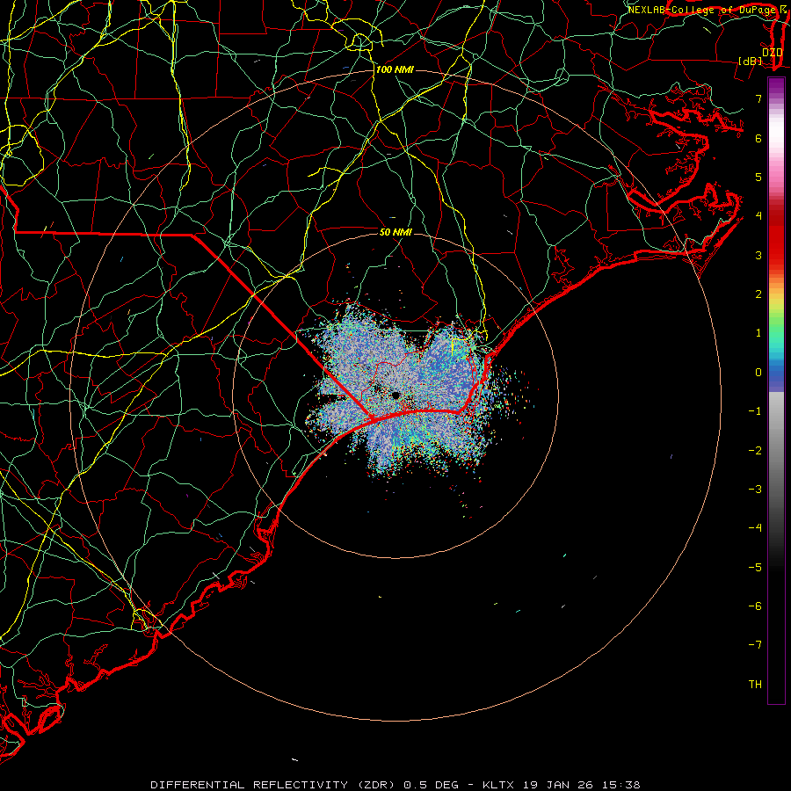This screenshot has width=791, height=791.
Task: Click the -7 value on the dB scale
Action: point(755,645)
